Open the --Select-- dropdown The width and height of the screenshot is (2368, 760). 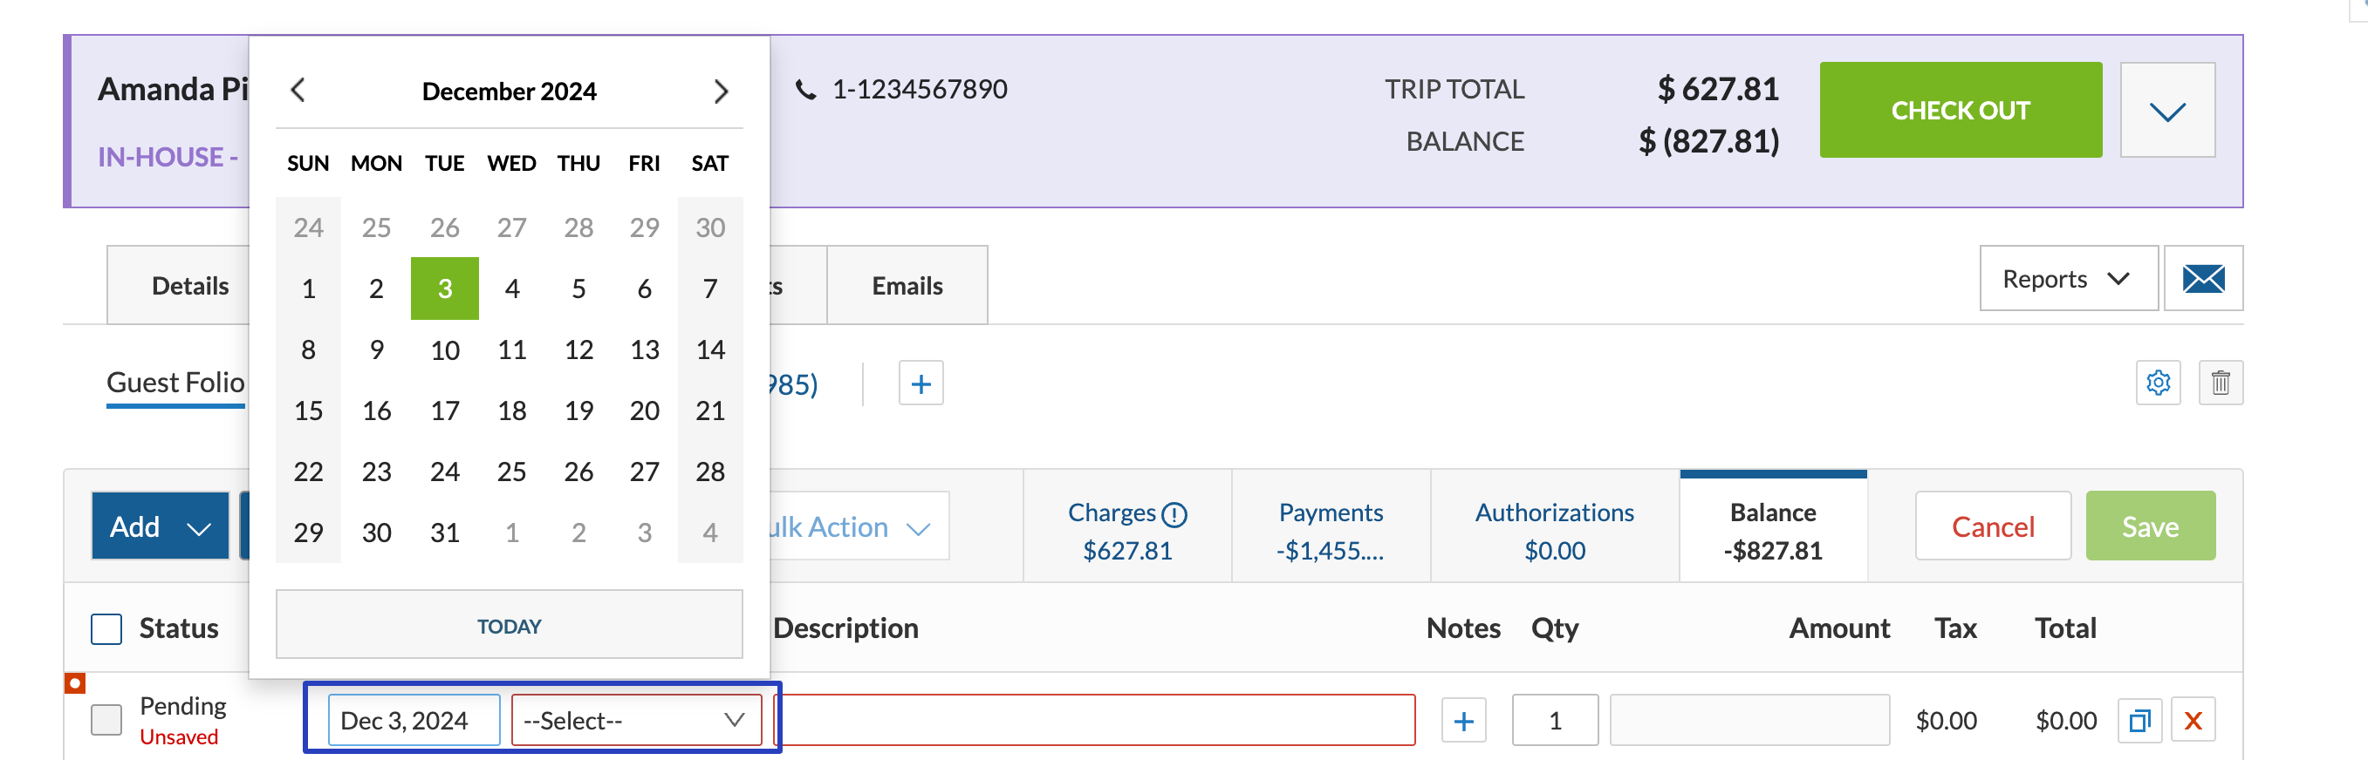click(635, 721)
